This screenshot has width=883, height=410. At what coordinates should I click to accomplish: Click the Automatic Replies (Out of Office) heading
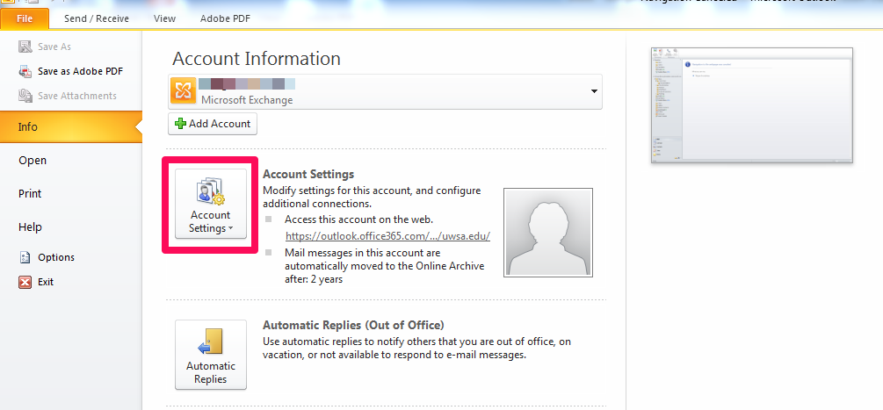tap(354, 325)
